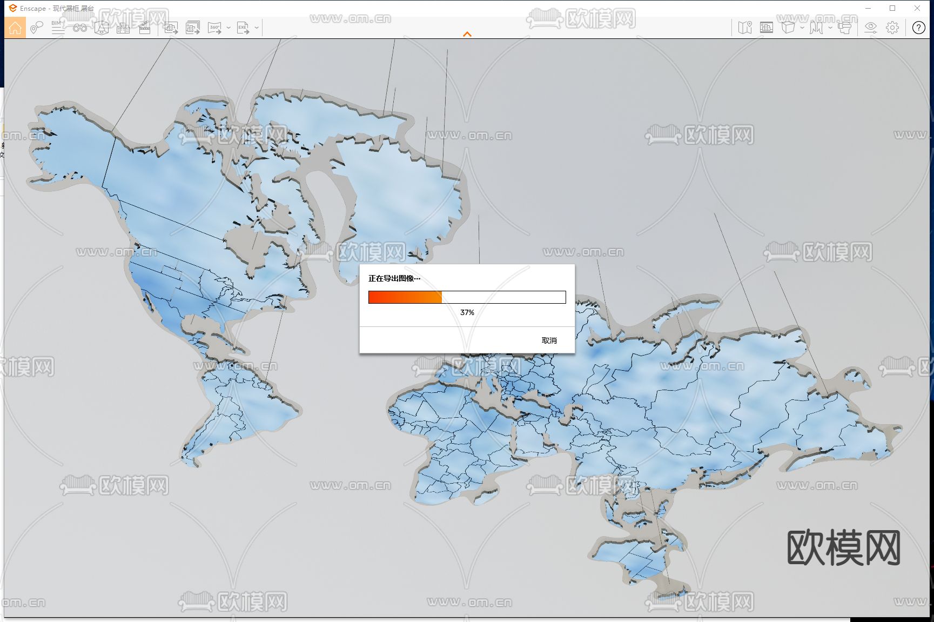Click the screenshot export icon
Image resolution: width=934 pixels, height=622 pixels.
[x=171, y=28]
